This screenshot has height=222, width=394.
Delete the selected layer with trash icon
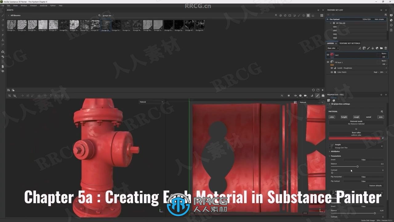pyautogui.click(x=386, y=48)
